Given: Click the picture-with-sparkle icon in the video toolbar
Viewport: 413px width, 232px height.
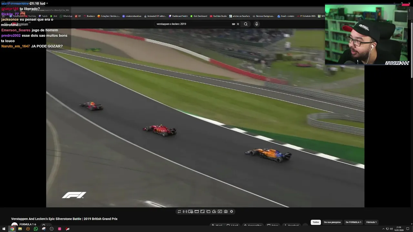Looking at the screenshot, I should (x=220, y=212).
